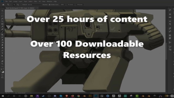Select the Hand tool
174x98 pixels.
2,61
